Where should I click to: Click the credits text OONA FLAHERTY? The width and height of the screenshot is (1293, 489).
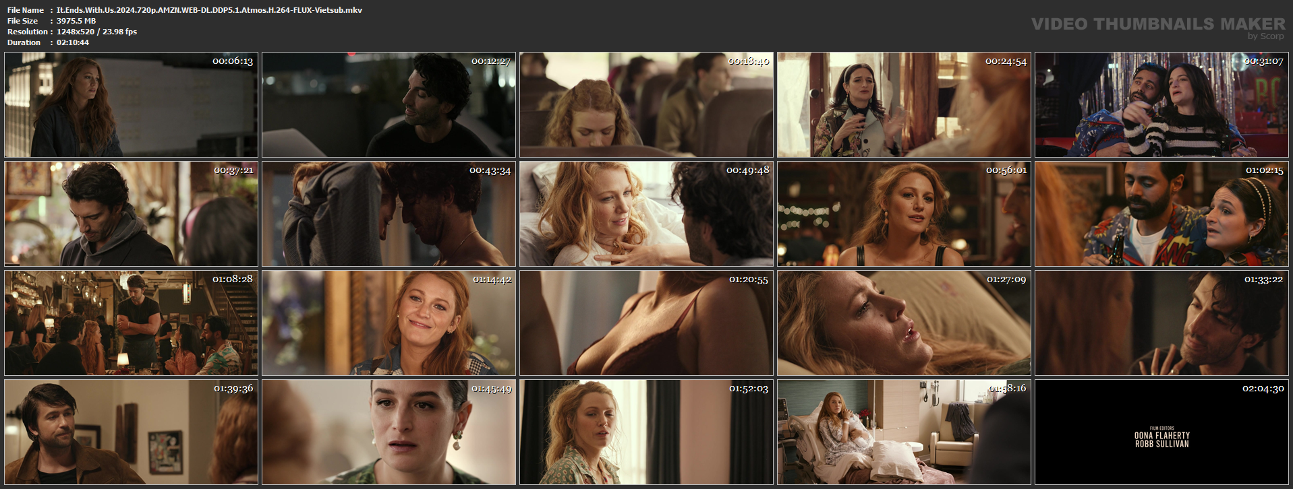coord(1161,436)
